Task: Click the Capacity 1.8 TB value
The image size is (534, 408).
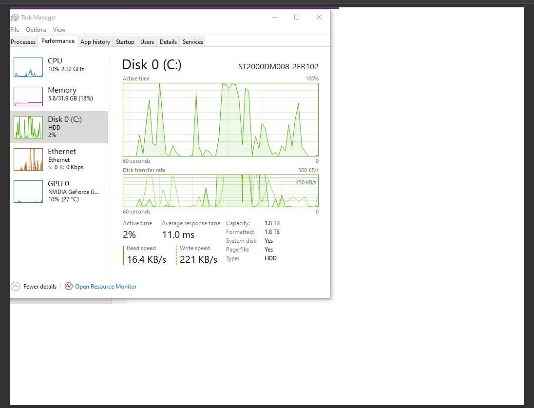Action: tap(272, 223)
